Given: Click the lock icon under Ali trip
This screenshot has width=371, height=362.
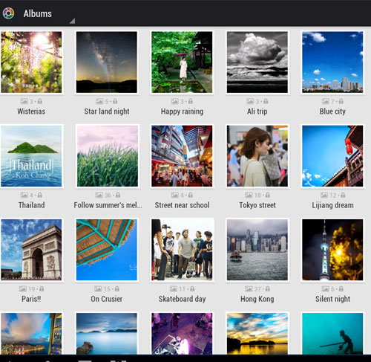Looking at the screenshot, I should point(266,101).
